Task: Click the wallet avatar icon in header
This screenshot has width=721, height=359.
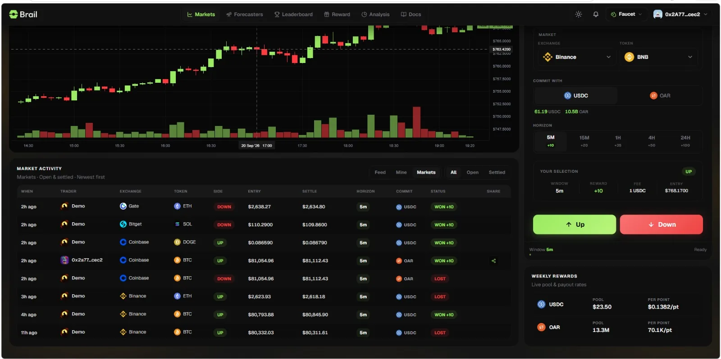Action: click(x=658, y=14)
